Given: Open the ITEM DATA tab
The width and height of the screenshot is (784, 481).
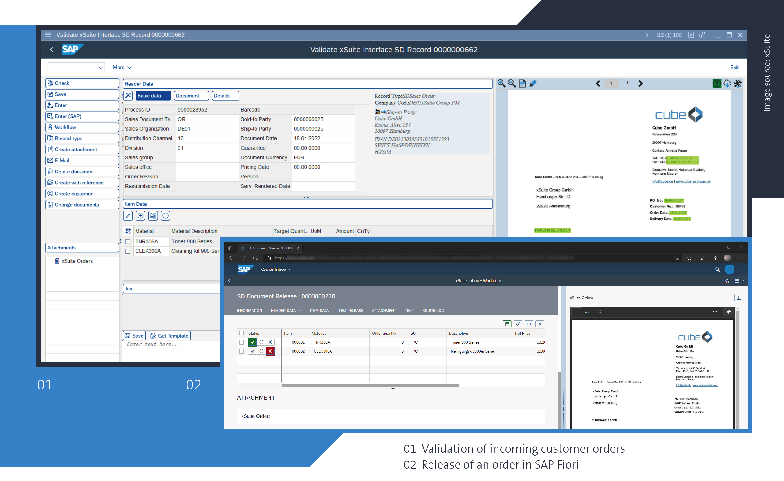Looking at the screenshot, I should [x=319, y=311].
